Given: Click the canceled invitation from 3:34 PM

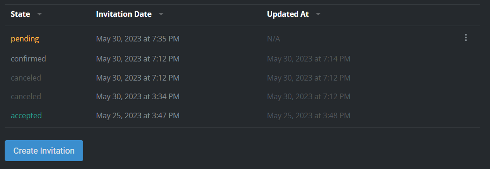Looking at the screenshot, I should point(26,96).
